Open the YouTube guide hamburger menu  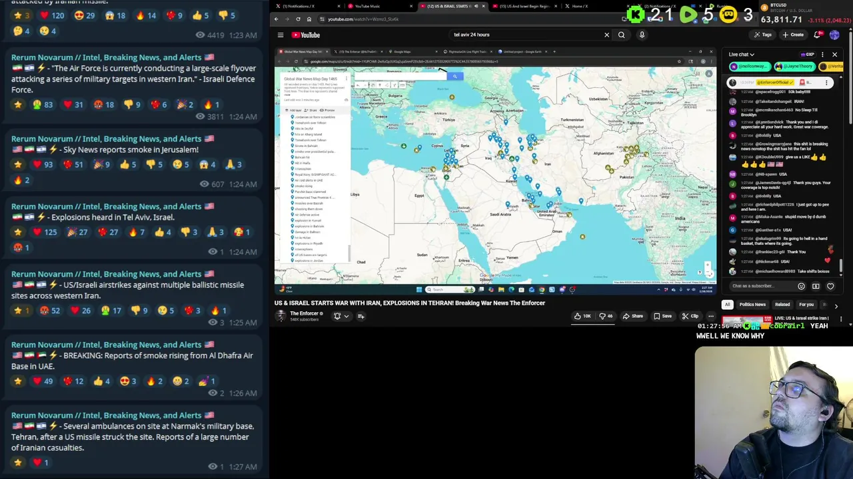(281, 35)
